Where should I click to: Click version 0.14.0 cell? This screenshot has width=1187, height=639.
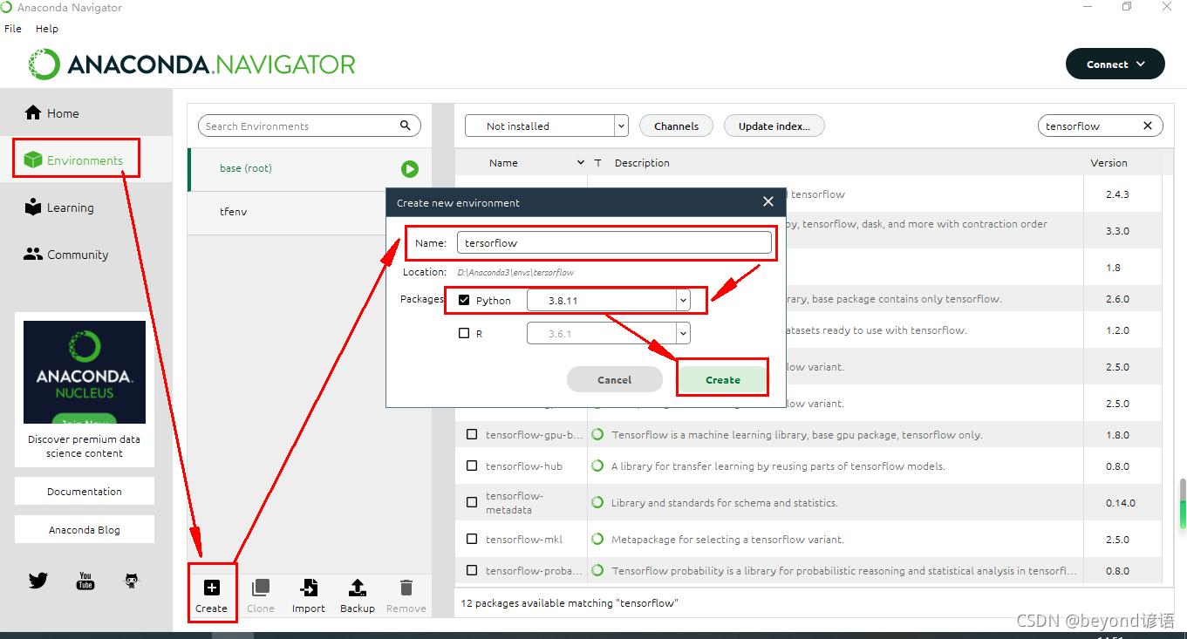1121,503
